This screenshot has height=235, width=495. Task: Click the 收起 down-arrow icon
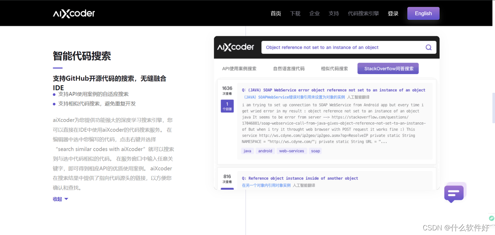pyautogui.click(x=66, y=199)
